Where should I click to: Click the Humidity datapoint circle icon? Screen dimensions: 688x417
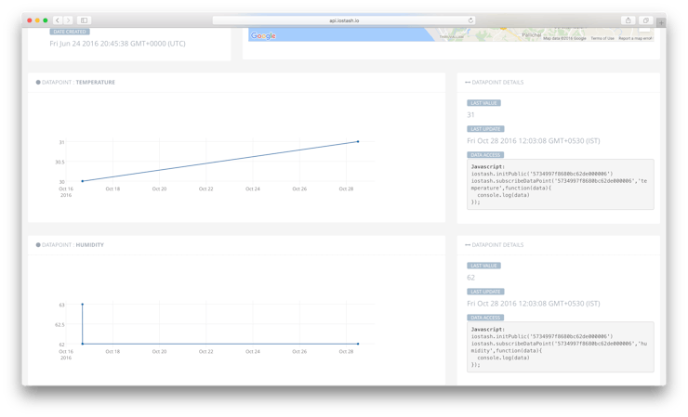(38, 244)
